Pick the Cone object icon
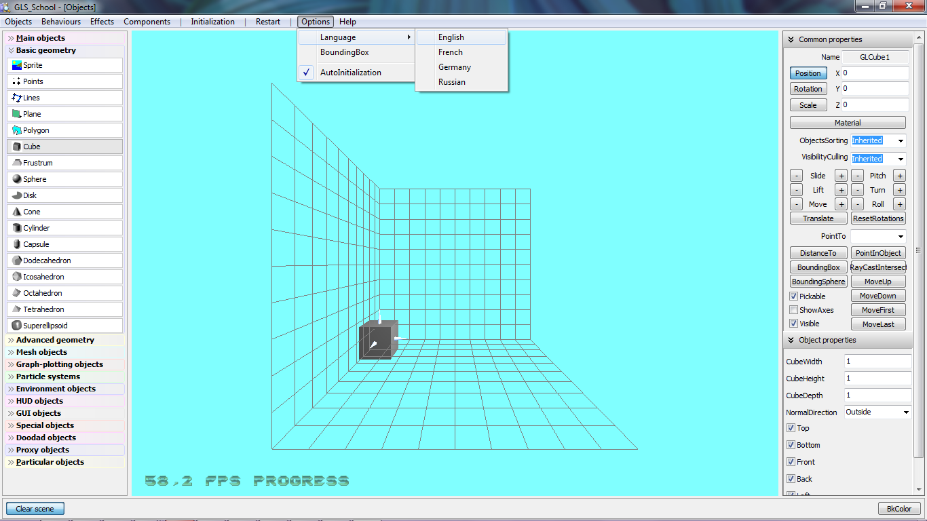The image size is (927, 521). (x=17, y=212)
